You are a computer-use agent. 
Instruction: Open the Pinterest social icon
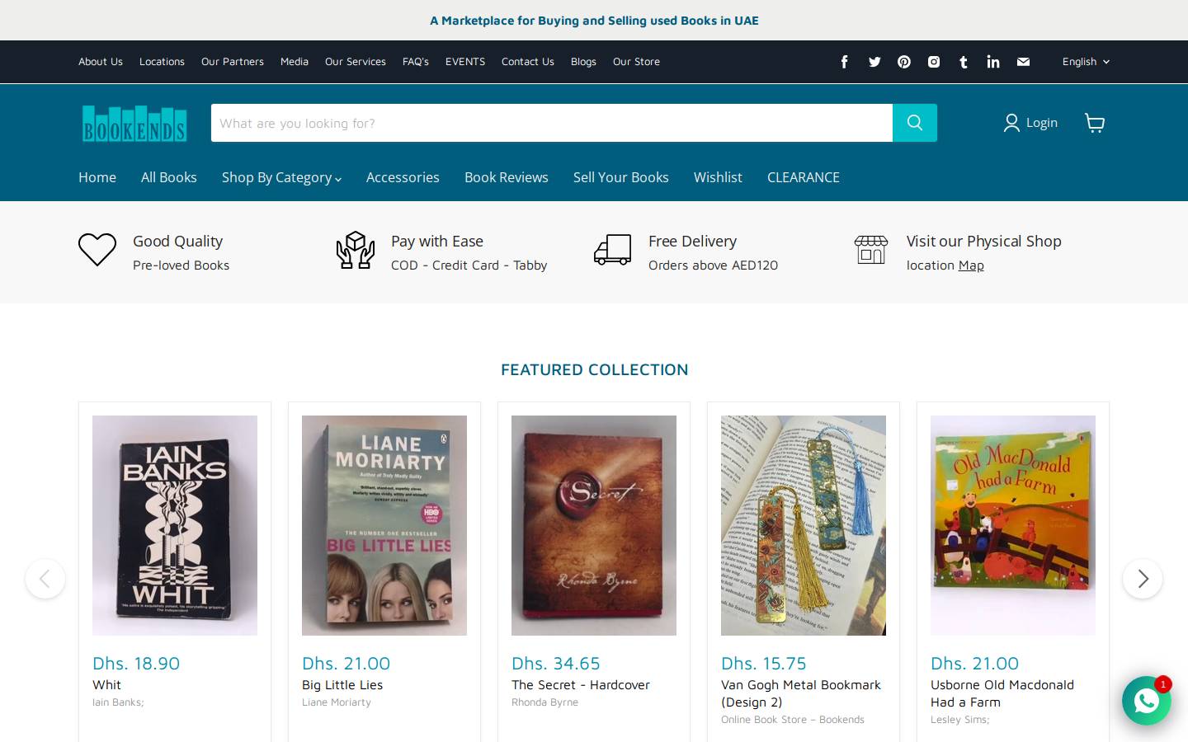coord(904,62)
